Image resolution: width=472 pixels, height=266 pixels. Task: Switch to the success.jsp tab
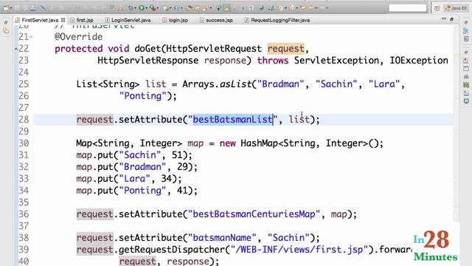(x=216, y=20)
